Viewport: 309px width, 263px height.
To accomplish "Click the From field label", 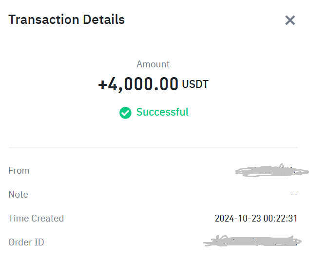I will tap(19, 170).
